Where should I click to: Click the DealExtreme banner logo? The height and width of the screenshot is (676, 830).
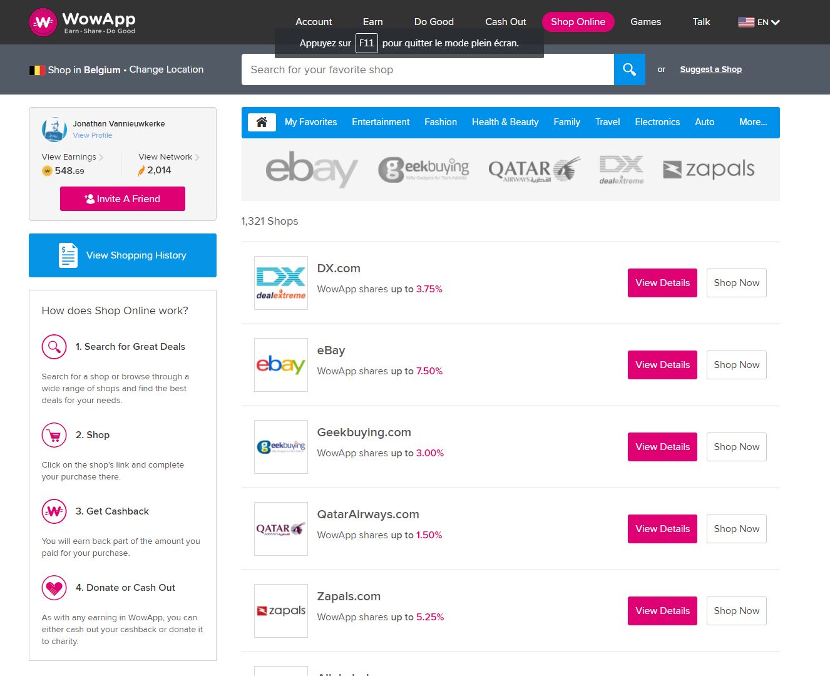click(621, 170)
